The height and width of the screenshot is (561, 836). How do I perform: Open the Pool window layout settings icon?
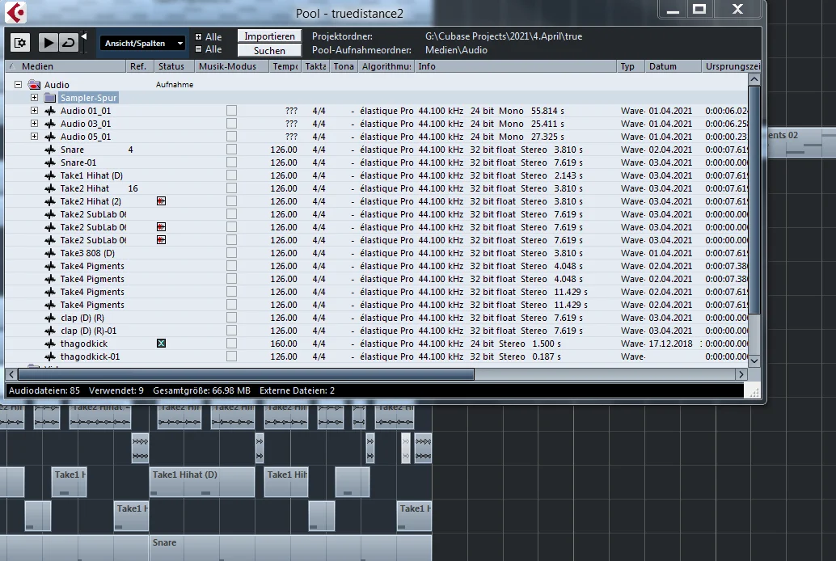pyautogui.click(x=20, y=43)
